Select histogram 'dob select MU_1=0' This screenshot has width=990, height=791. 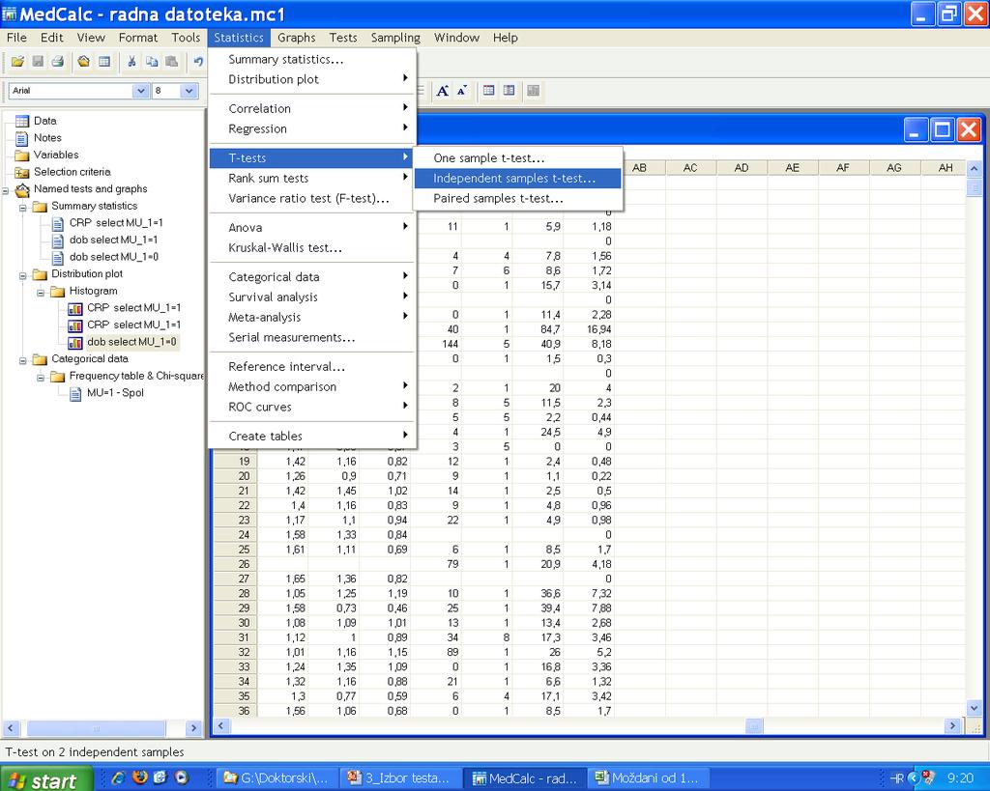tap(131, 342)
